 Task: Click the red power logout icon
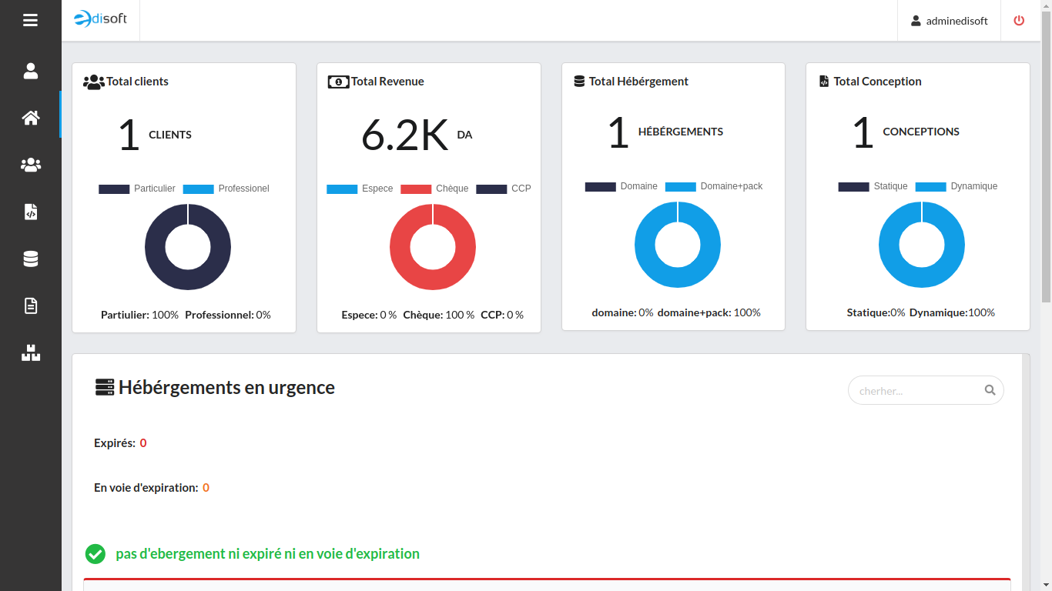pyautogui.click(x=1019, y=21)
